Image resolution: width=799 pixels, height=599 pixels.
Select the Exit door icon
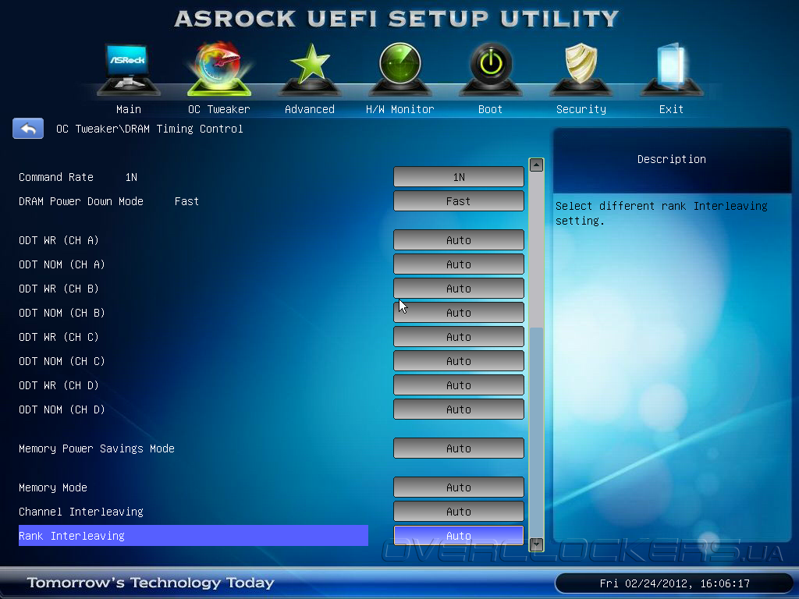click(x=671, y=69)
